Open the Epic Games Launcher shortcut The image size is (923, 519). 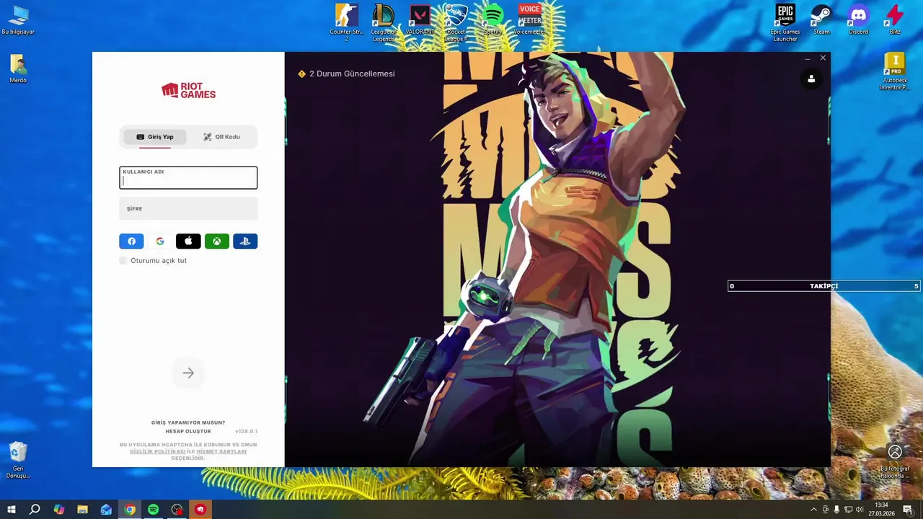[785, 22]
